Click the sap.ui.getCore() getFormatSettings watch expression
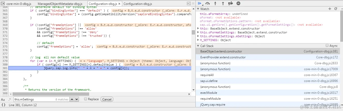Screen dimensions: 343x111 (x=261, y=25)
